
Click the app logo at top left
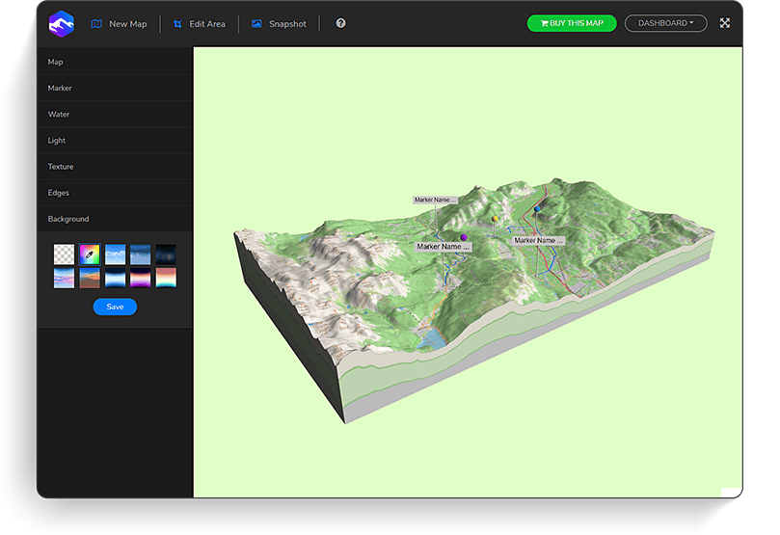[61, 23]
